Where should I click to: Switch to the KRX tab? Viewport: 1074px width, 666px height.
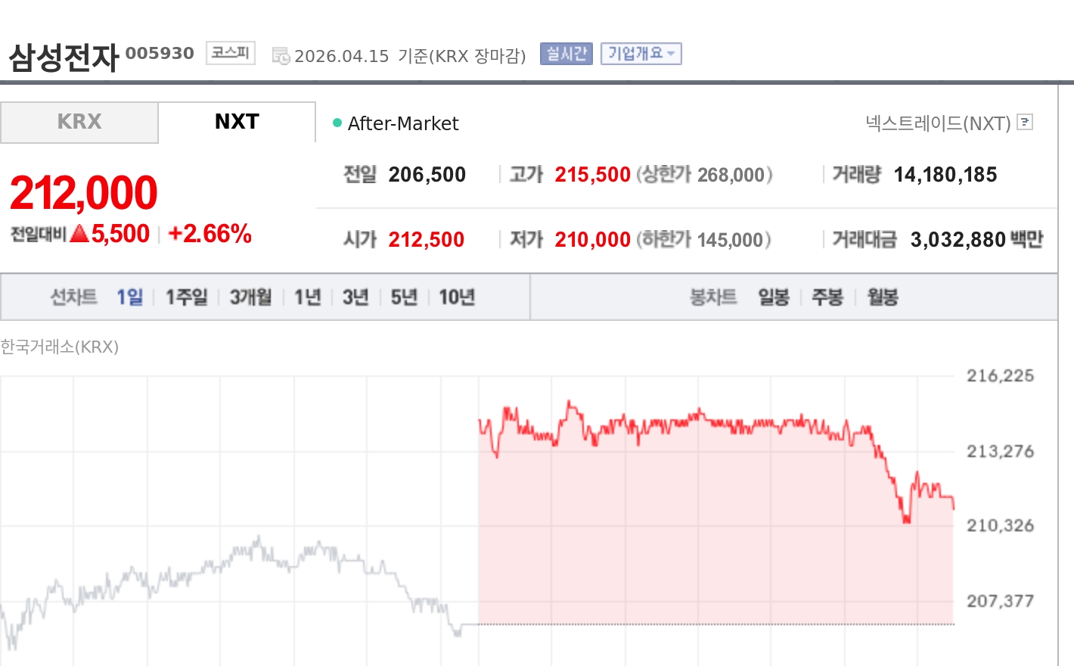[x=78, y=122]
